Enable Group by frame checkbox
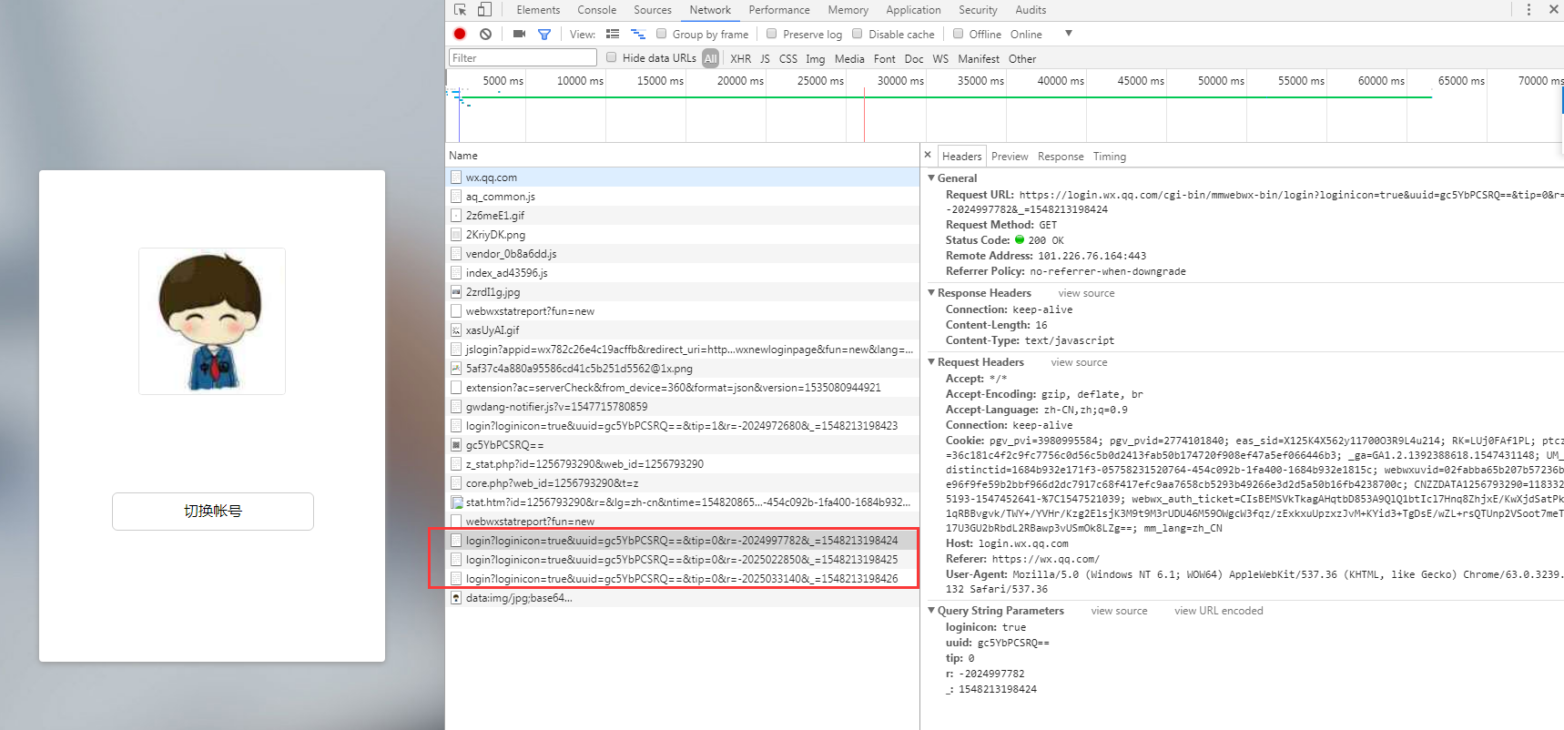The image size is (1564, 730). click(662, 34)
